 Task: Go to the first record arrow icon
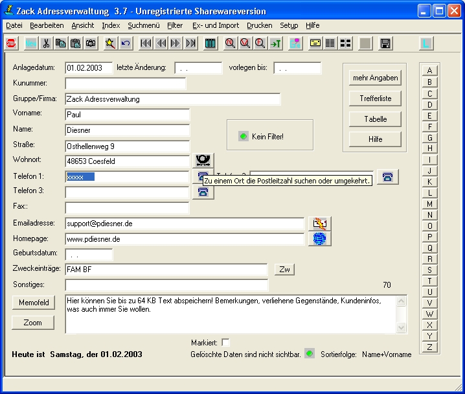pyautogui.click(x=146, y=43)
